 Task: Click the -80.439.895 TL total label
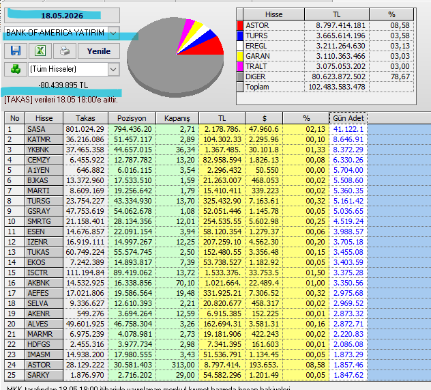tap(63, 85)
